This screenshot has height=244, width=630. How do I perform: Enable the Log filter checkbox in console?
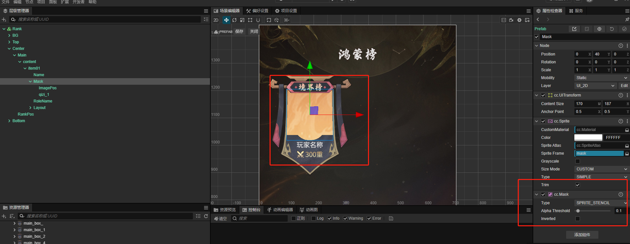click(314, 218)
